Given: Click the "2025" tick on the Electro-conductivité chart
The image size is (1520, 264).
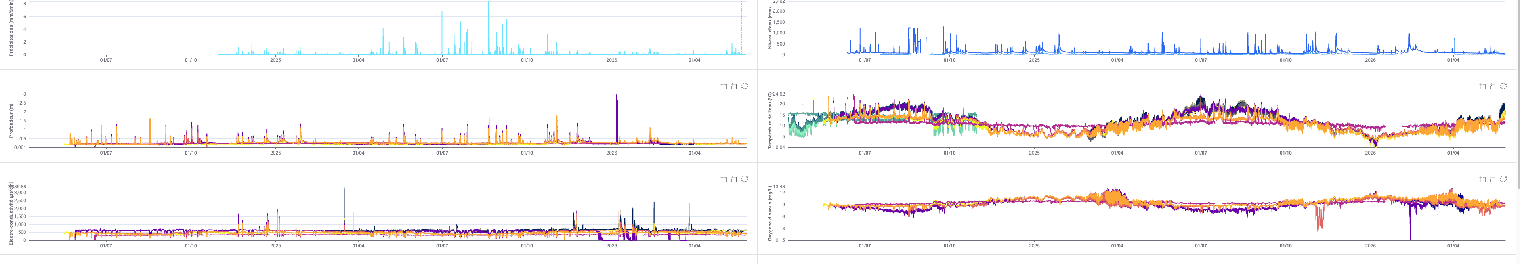Looking at the screenshot, I should click(x=275, y=246).
